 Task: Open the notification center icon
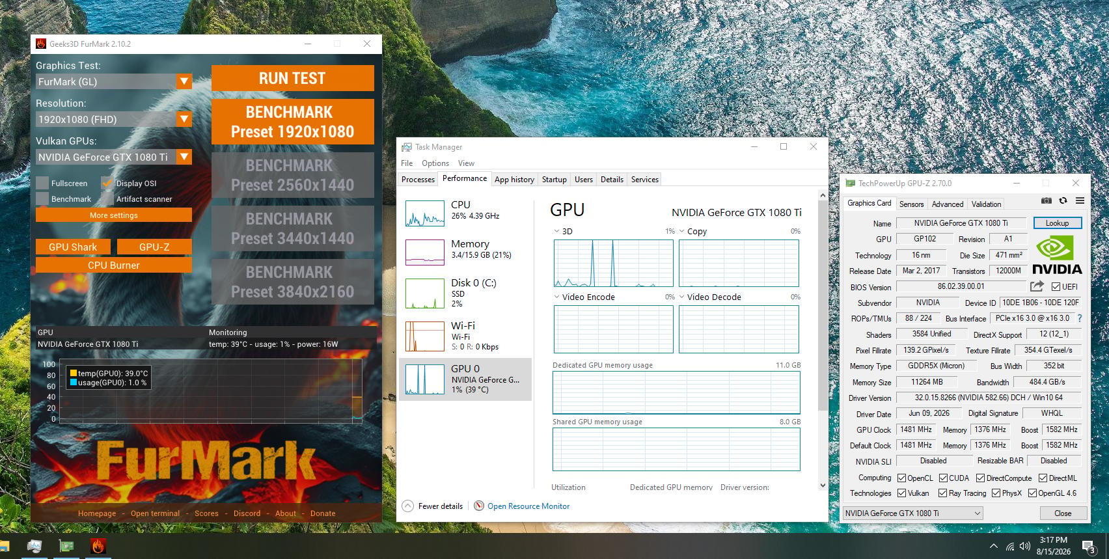click(x=1089, y=547)
